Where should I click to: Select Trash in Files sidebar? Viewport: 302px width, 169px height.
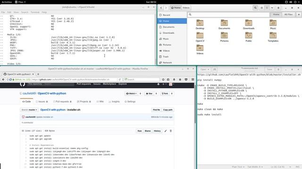[172, 57]
